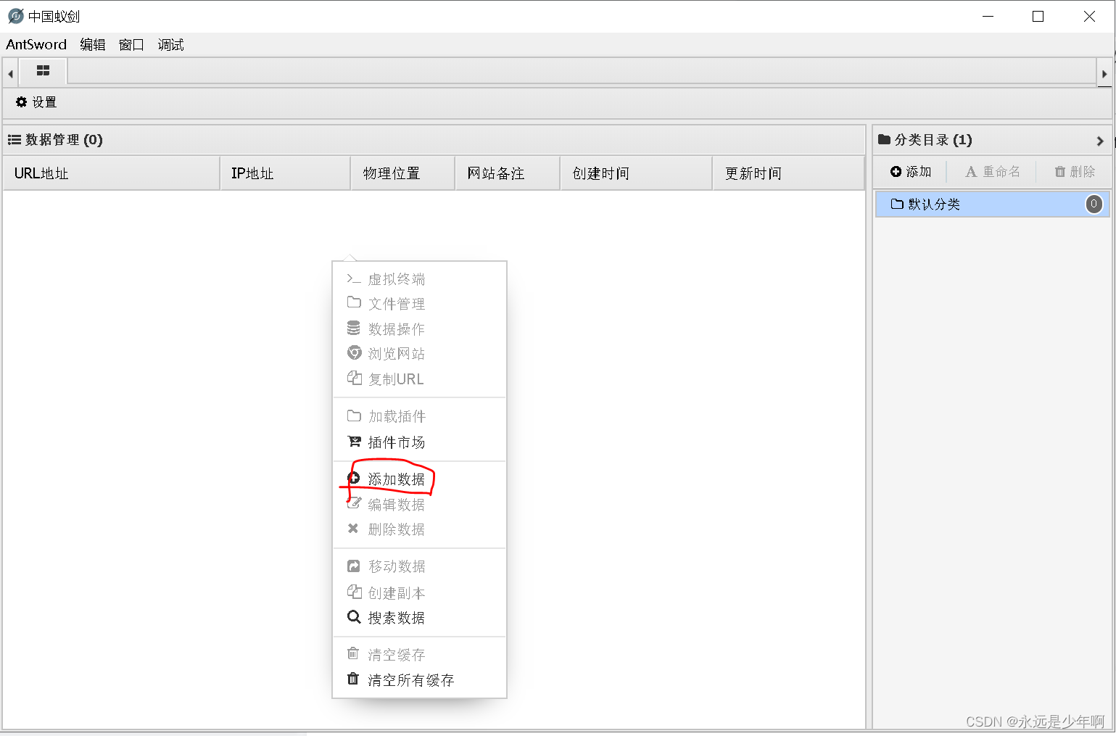Click the 物理位置 column header
The image size is (1116, 736).
pos(402,173)
